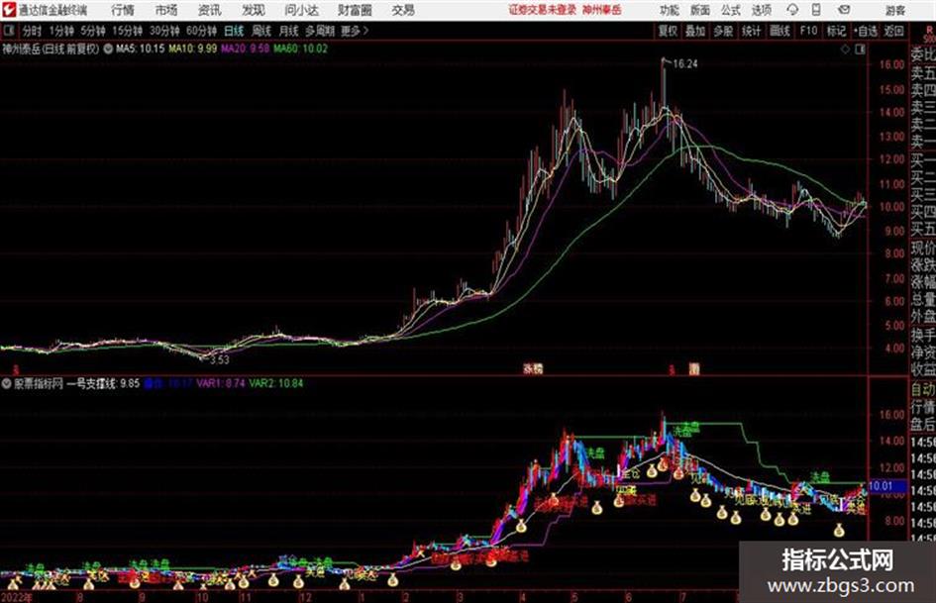936x603 pixels.
Task: Click the +自选 add favorite button
Action: coord(866,31)
